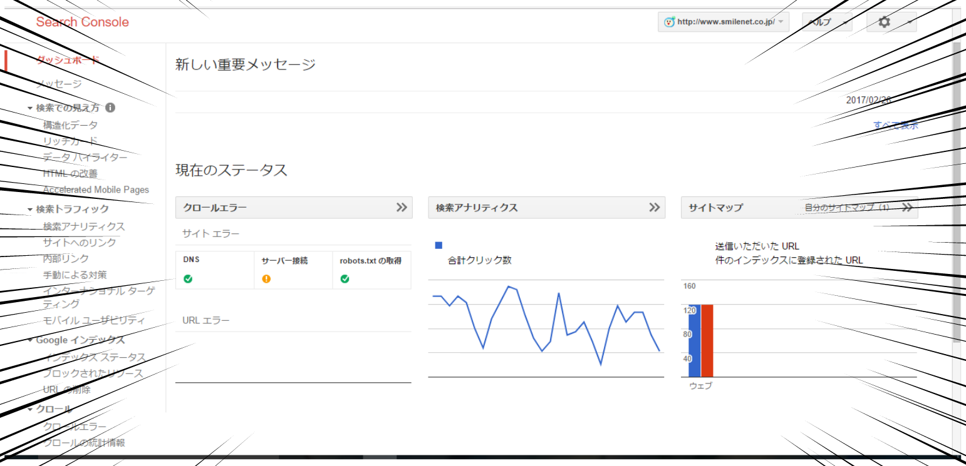Open インターナショナル ターゲティング in sidebar
This screenshot has height=466, width=966.
click(x=99, y=297)
